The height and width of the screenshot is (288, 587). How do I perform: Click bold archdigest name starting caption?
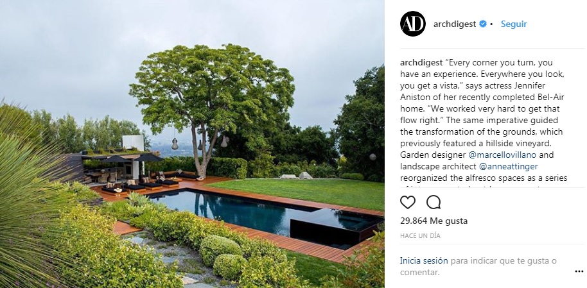click(x=421, y=62)
